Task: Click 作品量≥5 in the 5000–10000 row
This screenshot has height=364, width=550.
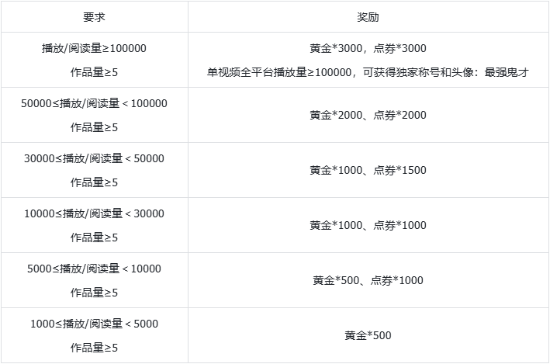Action: click(x=94, y=293)
